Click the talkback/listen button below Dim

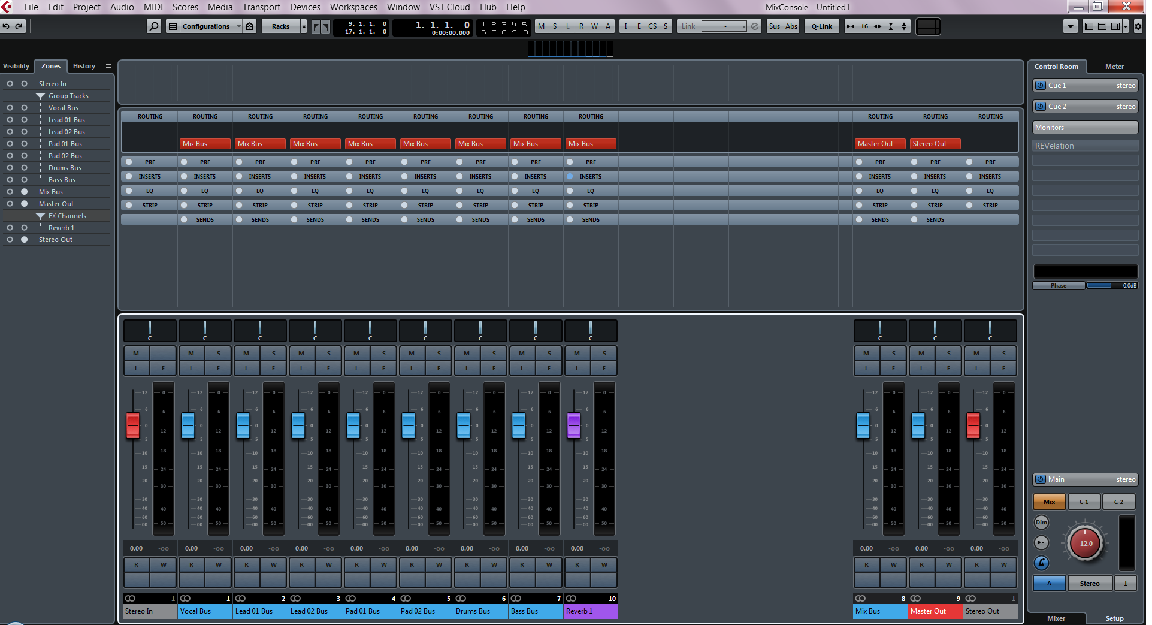coord(1042,542)
